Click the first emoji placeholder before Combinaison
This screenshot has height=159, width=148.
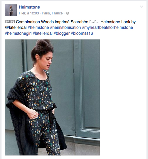7,22
